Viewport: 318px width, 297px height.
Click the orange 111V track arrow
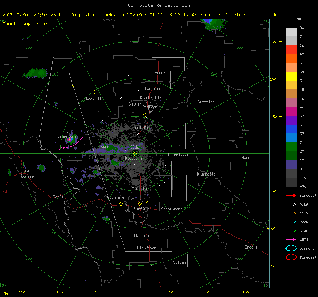(x=291, y=213)
